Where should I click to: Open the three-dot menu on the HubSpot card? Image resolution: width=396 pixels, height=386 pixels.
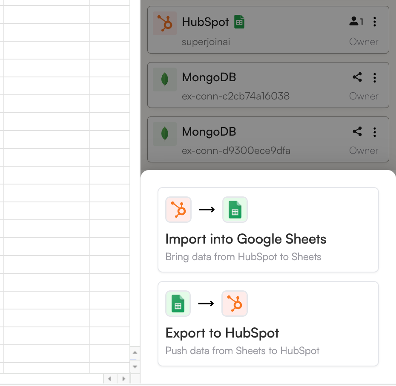pos(375,22)
